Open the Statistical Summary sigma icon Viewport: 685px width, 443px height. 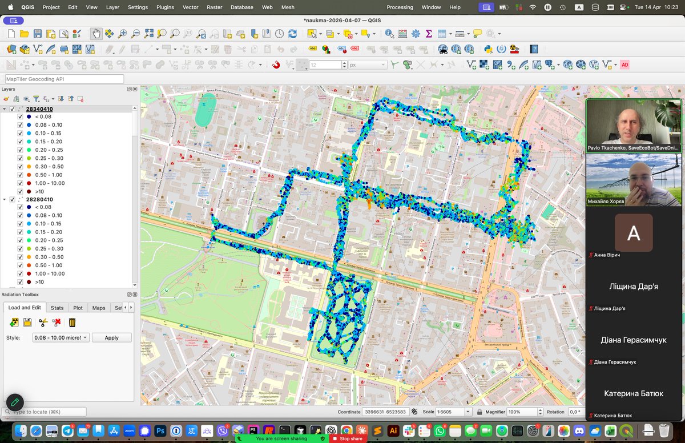coord(429,34)
